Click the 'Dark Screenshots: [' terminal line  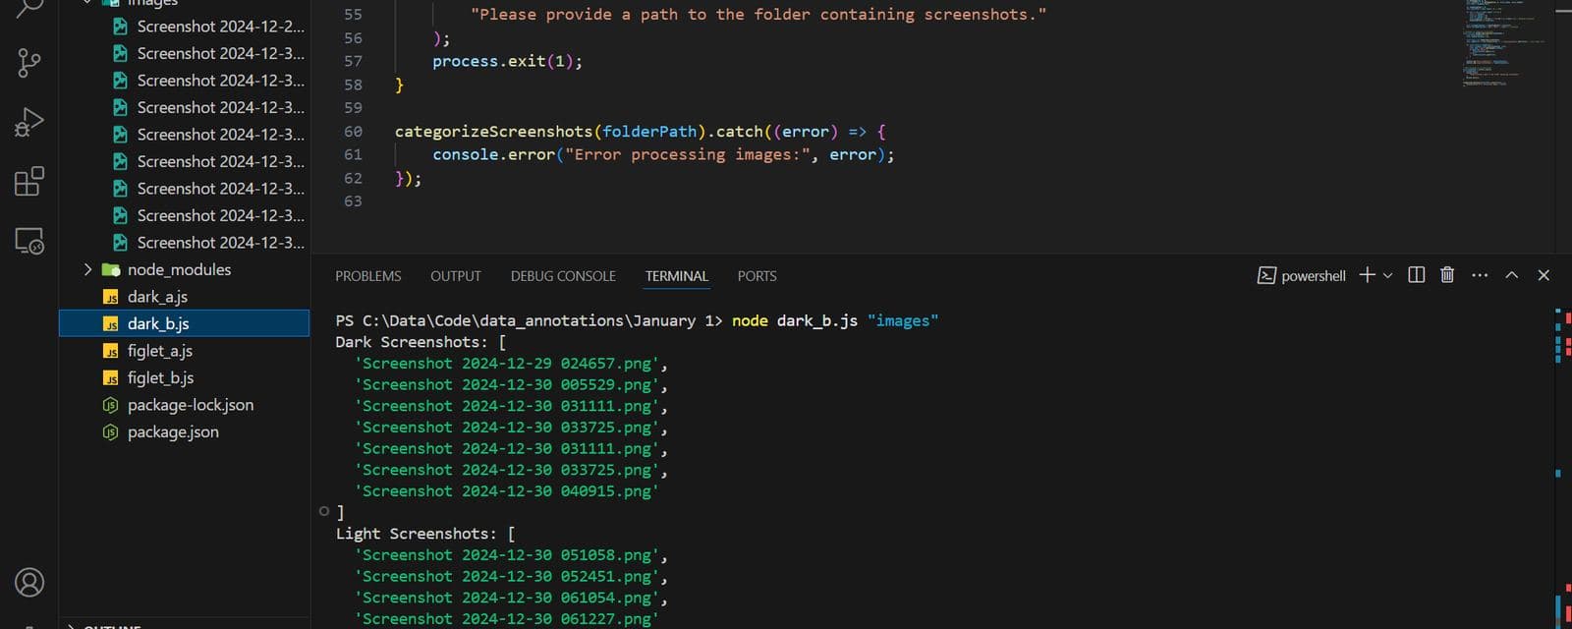tap(421, 342)
